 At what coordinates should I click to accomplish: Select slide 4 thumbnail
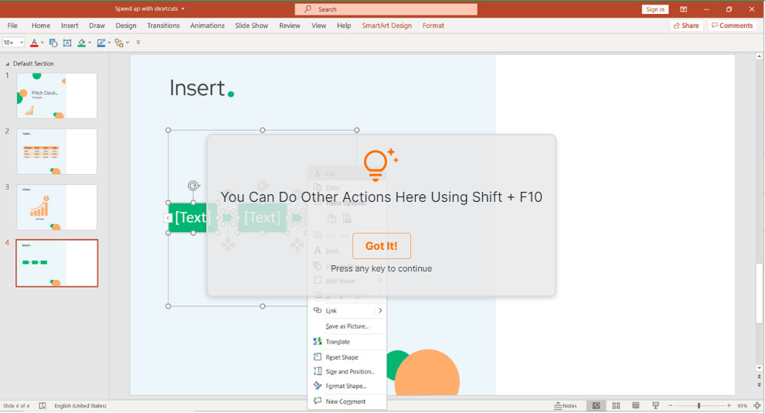(56, 263)
